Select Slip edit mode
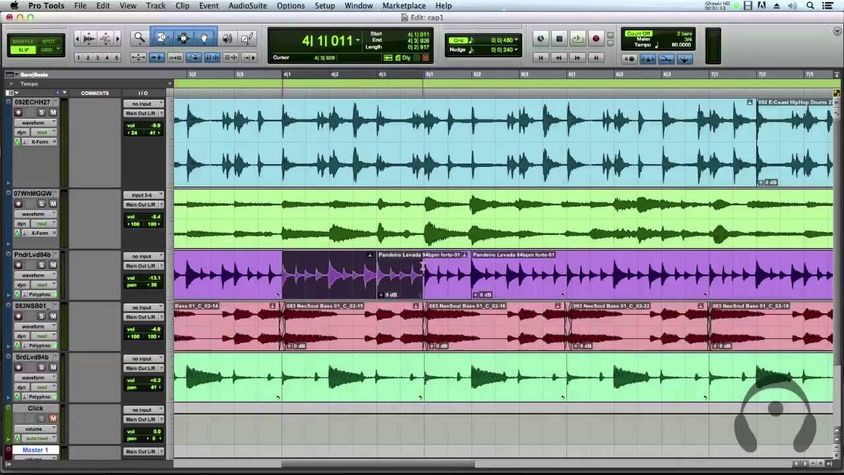Screen dimensions: 844x475 (x=23, y=50)
